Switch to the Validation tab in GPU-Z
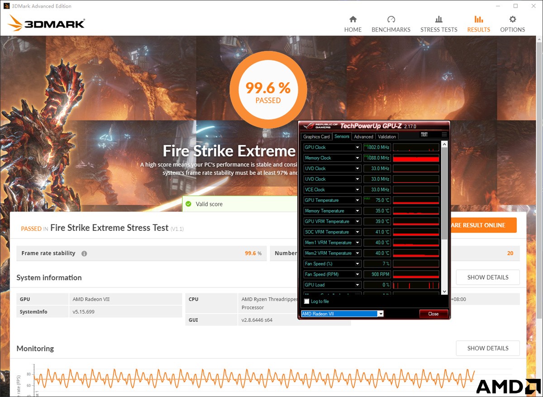Screen dimensions: 543x397 (387, 137)
